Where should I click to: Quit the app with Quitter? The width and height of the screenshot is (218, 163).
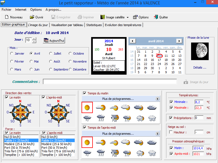point(161,17)
